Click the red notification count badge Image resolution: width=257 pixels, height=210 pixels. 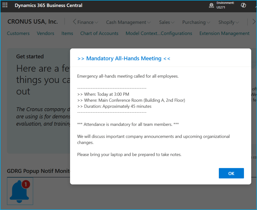(26, 184)
